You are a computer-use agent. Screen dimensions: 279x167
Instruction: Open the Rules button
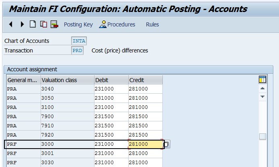click(152, 24)
